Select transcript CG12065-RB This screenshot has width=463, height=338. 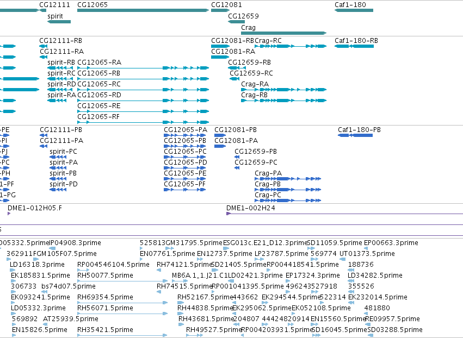coord(98,73)
